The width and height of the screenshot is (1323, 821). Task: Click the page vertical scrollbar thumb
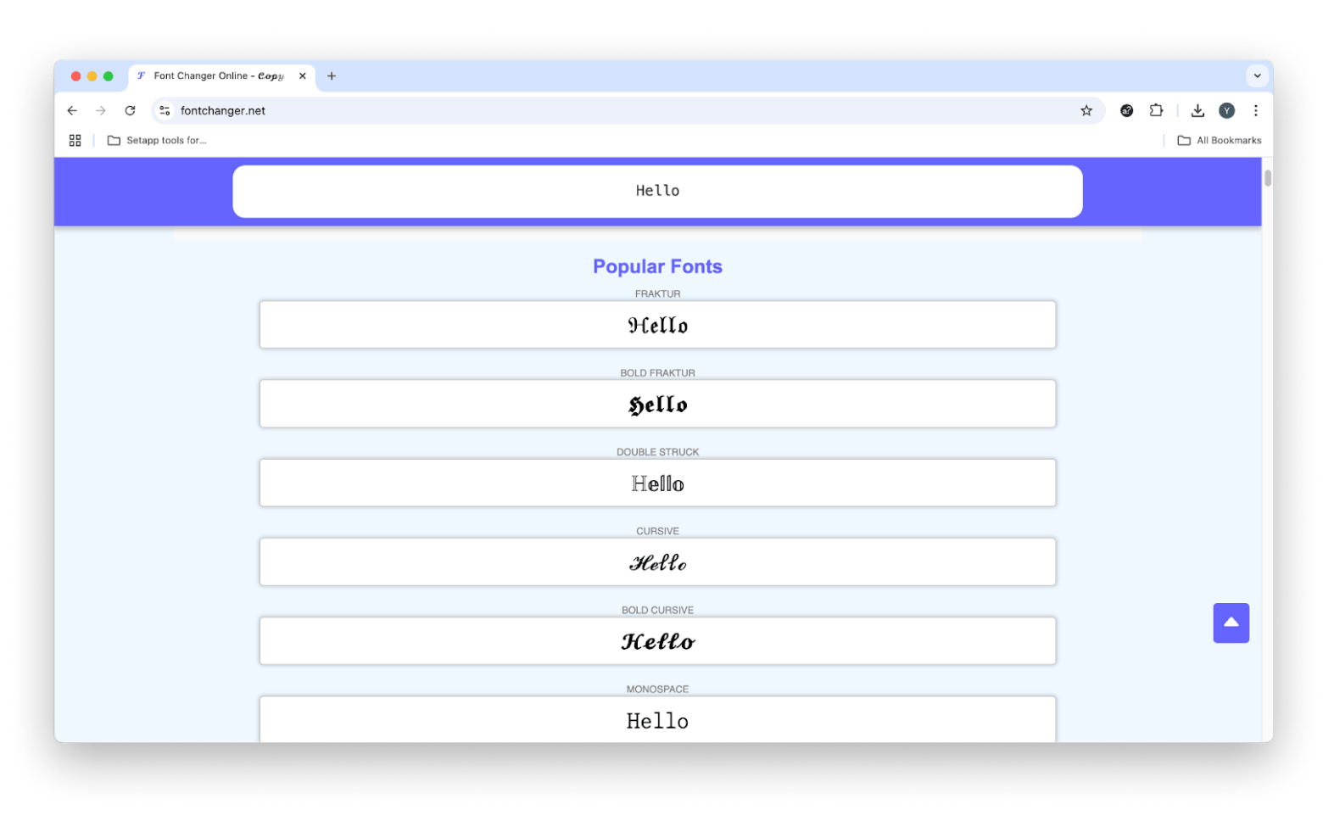[1268, 178]
